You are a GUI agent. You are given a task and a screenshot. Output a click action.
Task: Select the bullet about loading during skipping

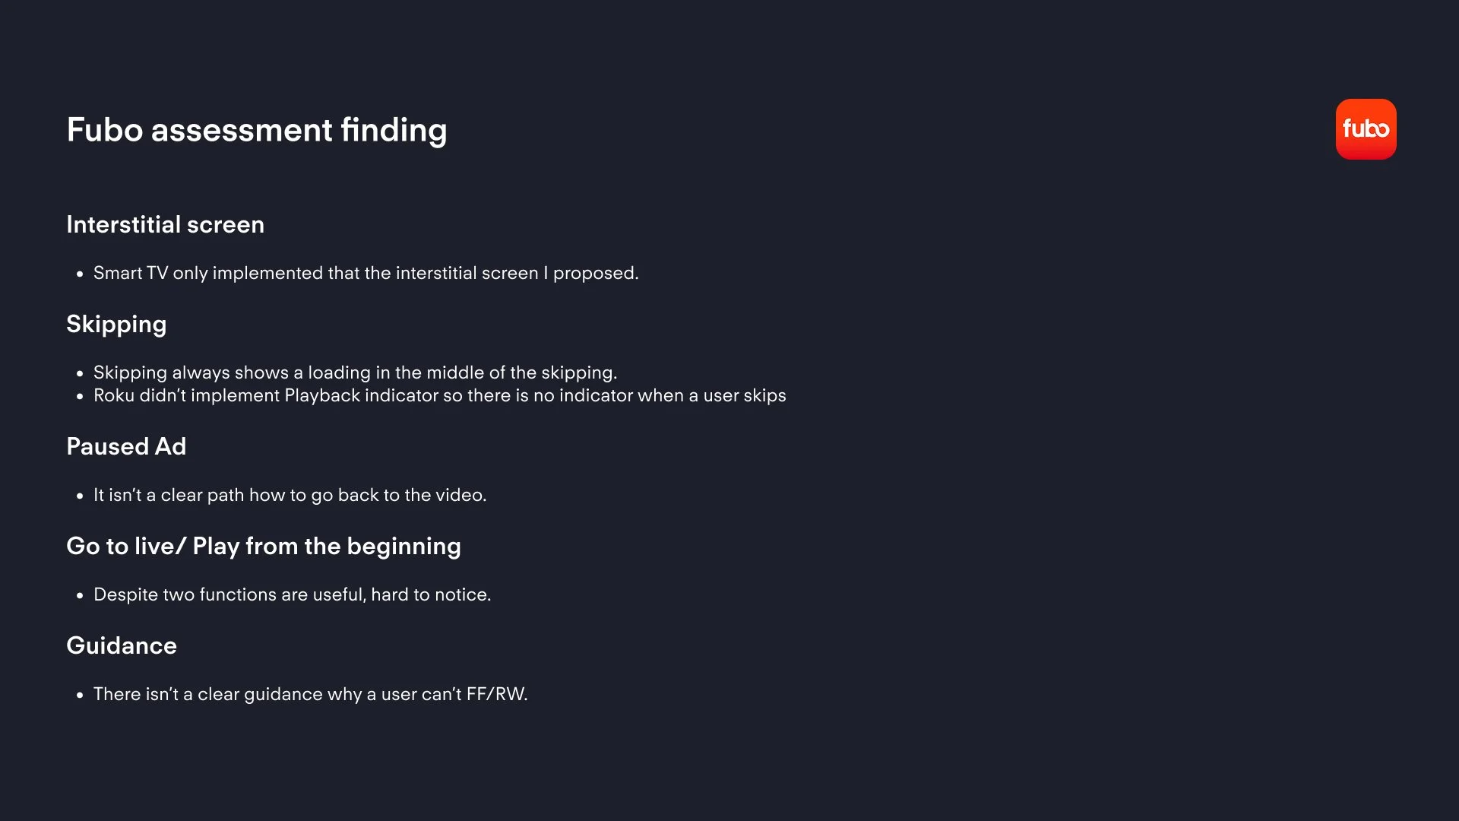[355, 372]
